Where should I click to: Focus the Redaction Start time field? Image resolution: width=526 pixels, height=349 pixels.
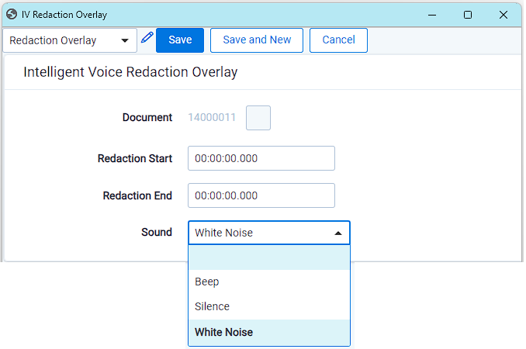point(261,158)
